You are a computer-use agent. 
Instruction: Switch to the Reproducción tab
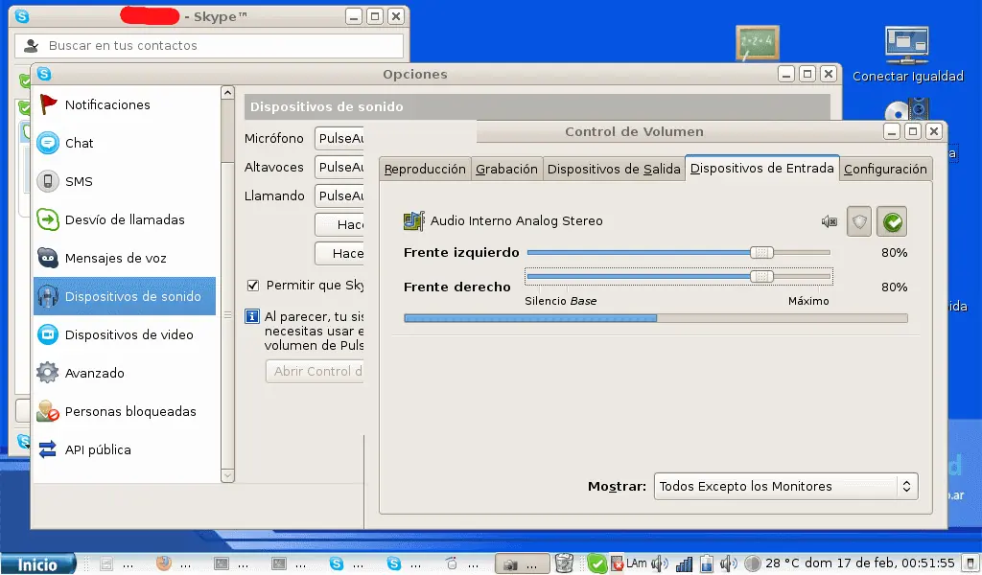point(424,169)
